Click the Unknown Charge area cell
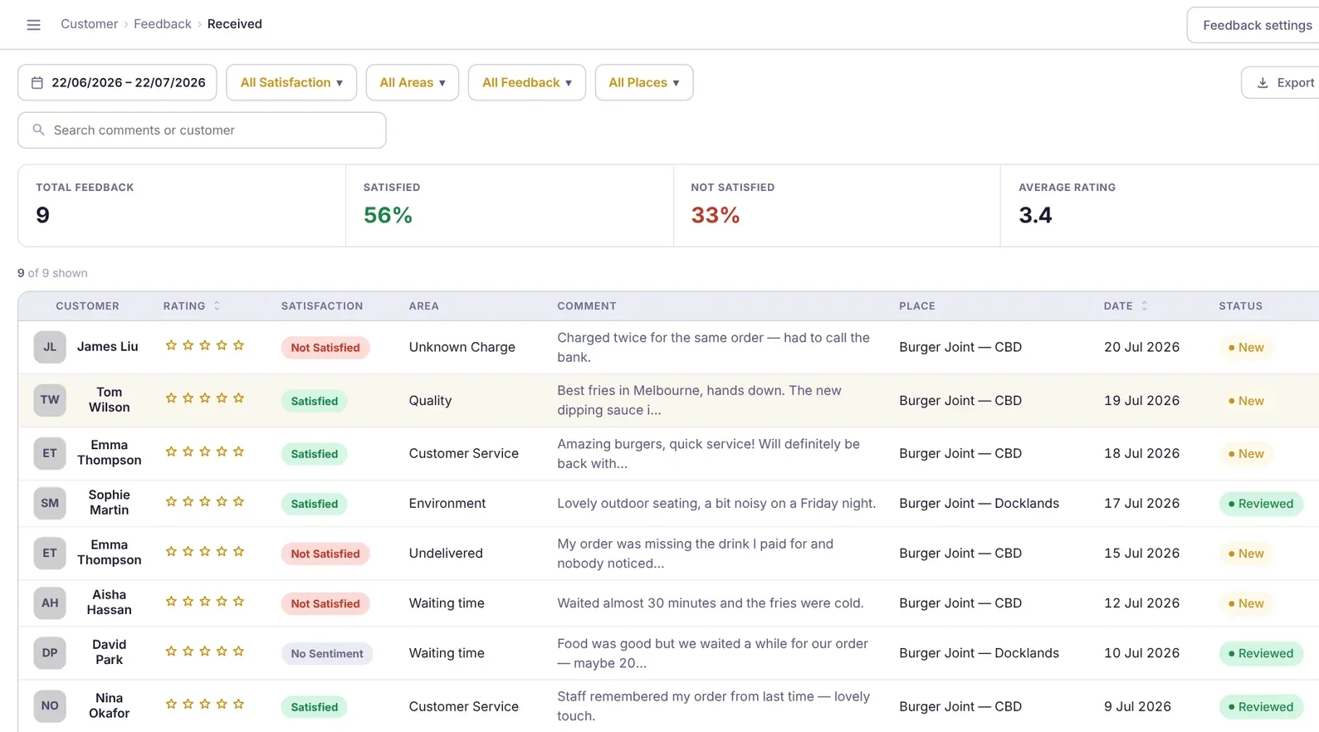This screenshot has width=1319, height=732. click(462, 347)
